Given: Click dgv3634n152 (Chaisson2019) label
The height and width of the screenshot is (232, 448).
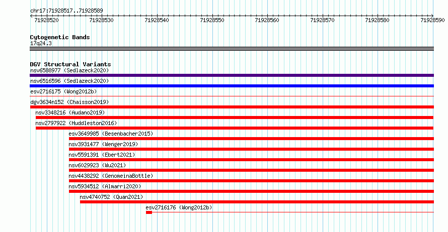Looking at the screenshot, I should click(x=69, y=102).
